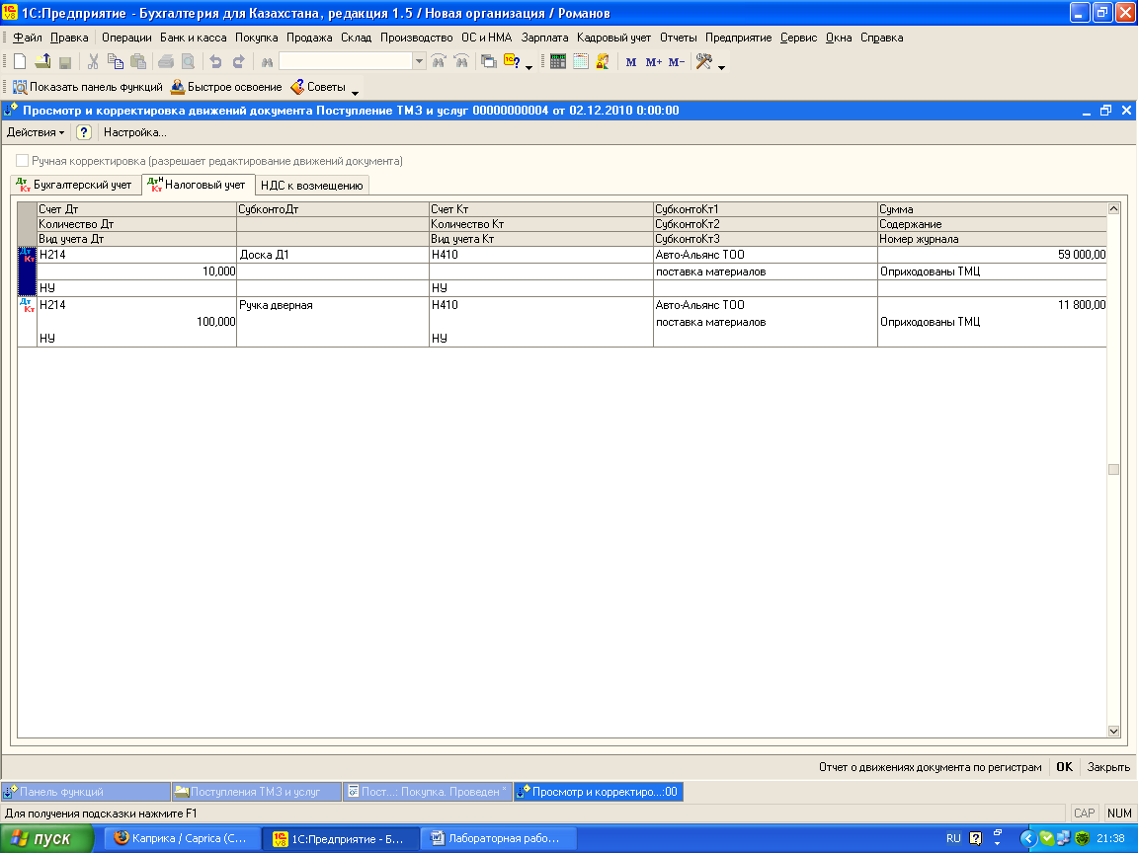Switch to Поступления ТМЗ и услуг window tab

pos(257,792)
